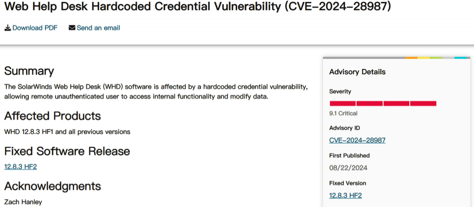Click the 9.1 Critical severity label
This screenshot has height=207, width=474.
pos(343,113)
